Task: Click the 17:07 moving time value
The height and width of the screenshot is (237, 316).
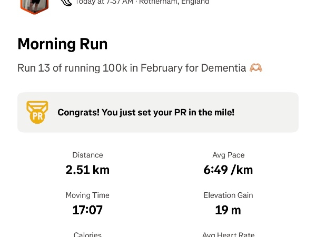Action: point(87,210)
